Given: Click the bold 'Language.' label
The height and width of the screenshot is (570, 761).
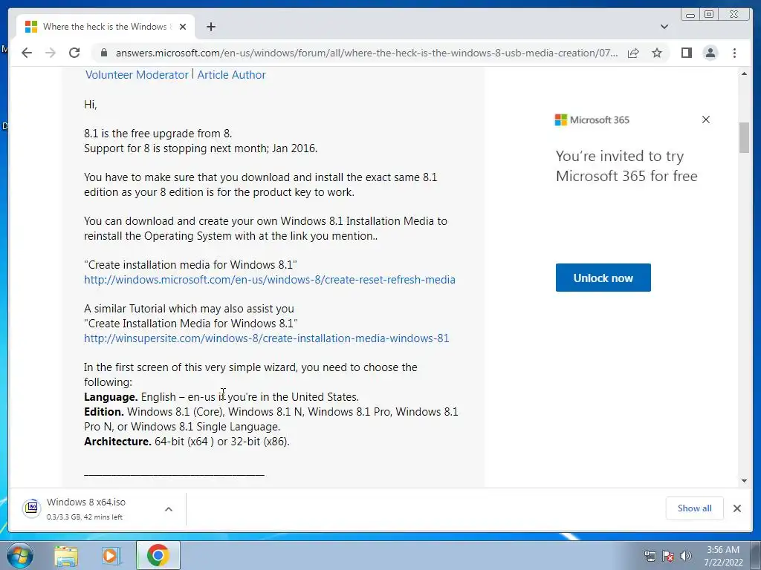Looking at the screenshot, I should point(111,397).
